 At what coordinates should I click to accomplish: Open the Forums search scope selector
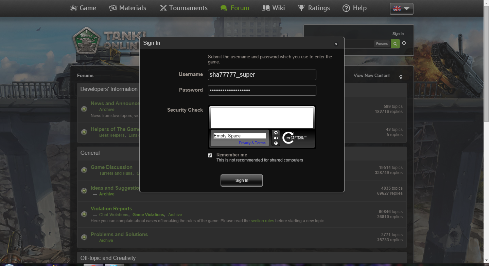[x=382, y=43]
